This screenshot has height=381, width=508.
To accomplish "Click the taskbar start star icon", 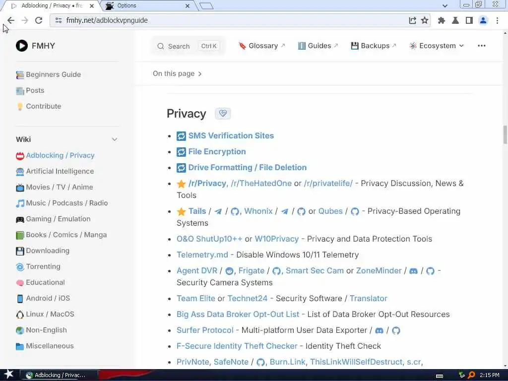I will 9,375.
